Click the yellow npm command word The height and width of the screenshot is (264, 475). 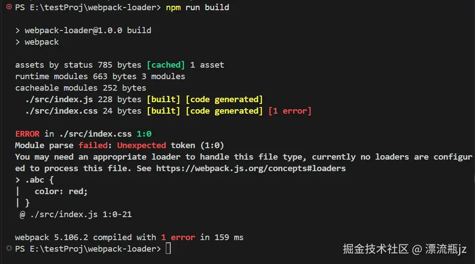click(173, 7)
